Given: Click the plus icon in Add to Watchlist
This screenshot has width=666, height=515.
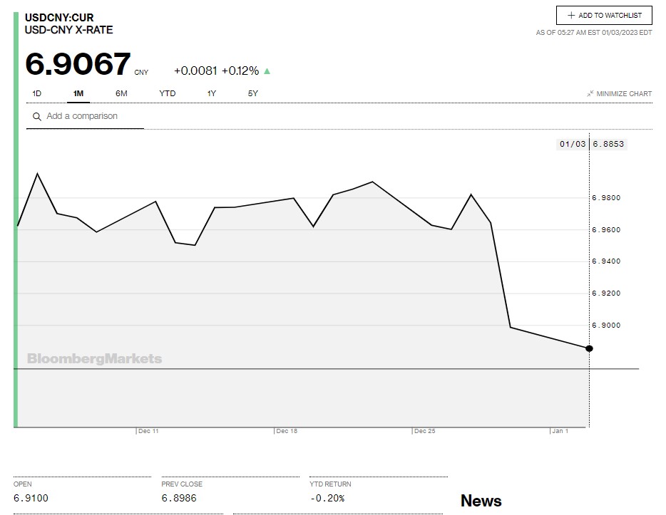Looking at the screenshot, I should 571,15.
